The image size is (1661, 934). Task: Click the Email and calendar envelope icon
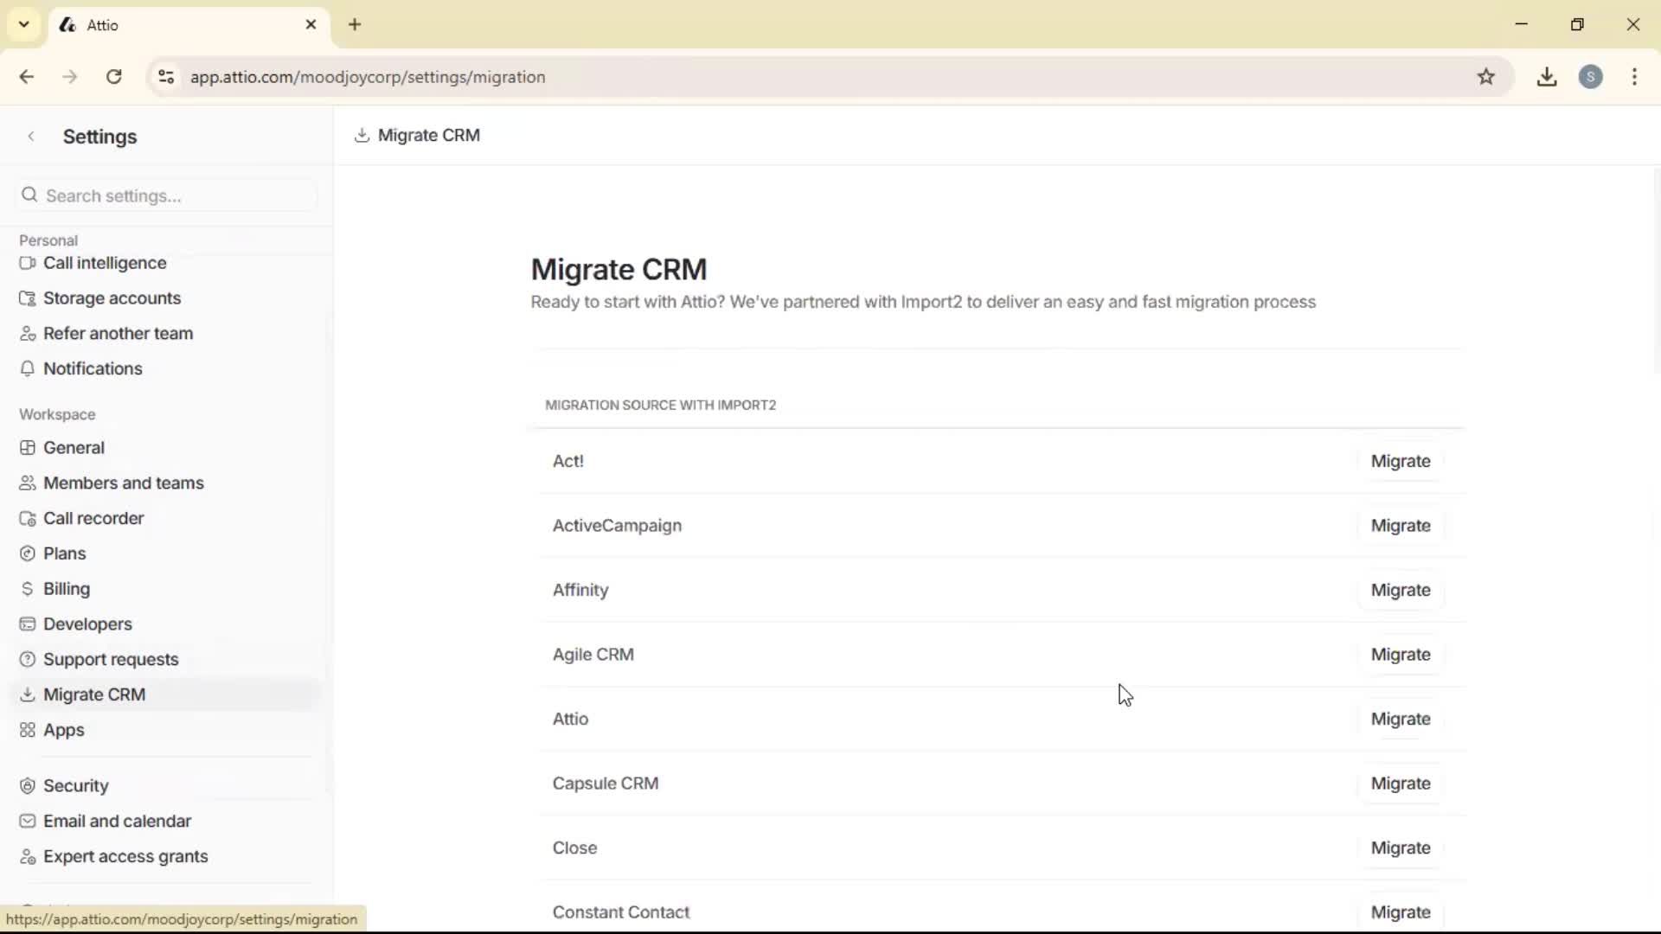[29, 821]
